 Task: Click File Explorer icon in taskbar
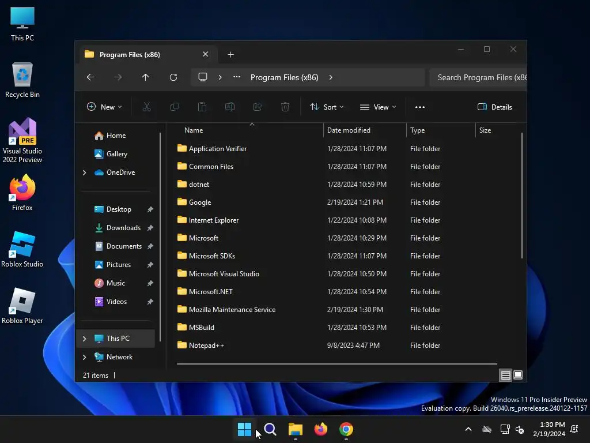(x=296, y=429)
